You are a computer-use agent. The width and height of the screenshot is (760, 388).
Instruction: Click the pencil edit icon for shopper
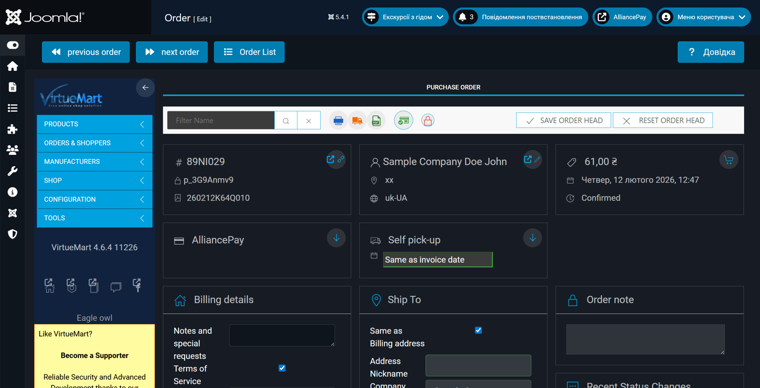537,159
